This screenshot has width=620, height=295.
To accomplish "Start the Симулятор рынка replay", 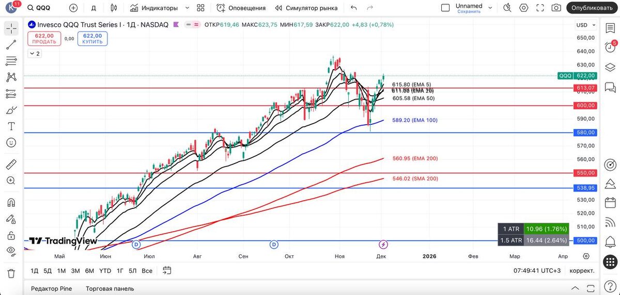I will coord(306,8).
